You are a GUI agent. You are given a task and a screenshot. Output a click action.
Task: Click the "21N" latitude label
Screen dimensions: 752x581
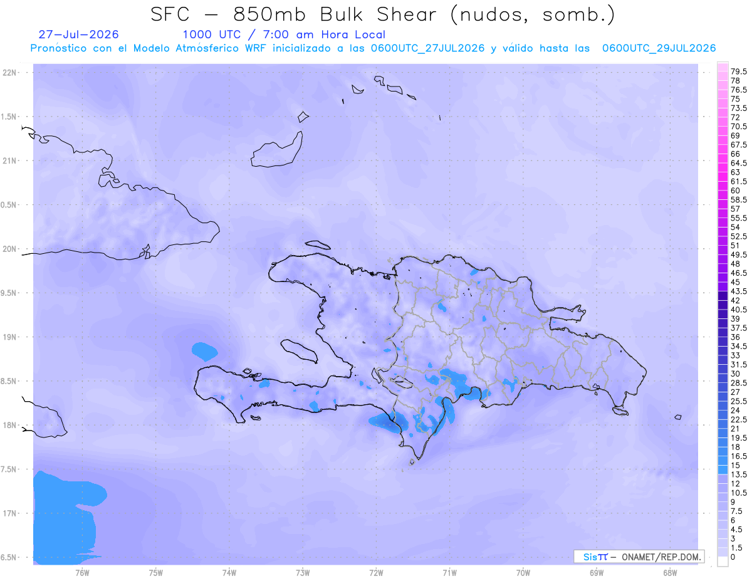coord(10,161)
